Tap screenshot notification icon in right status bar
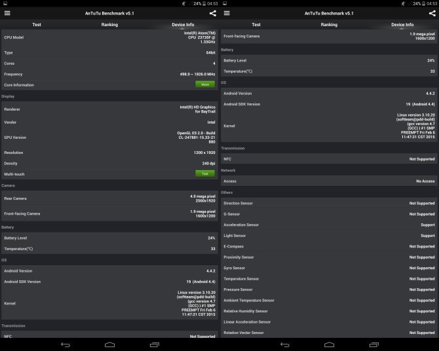 pos(225,3)
